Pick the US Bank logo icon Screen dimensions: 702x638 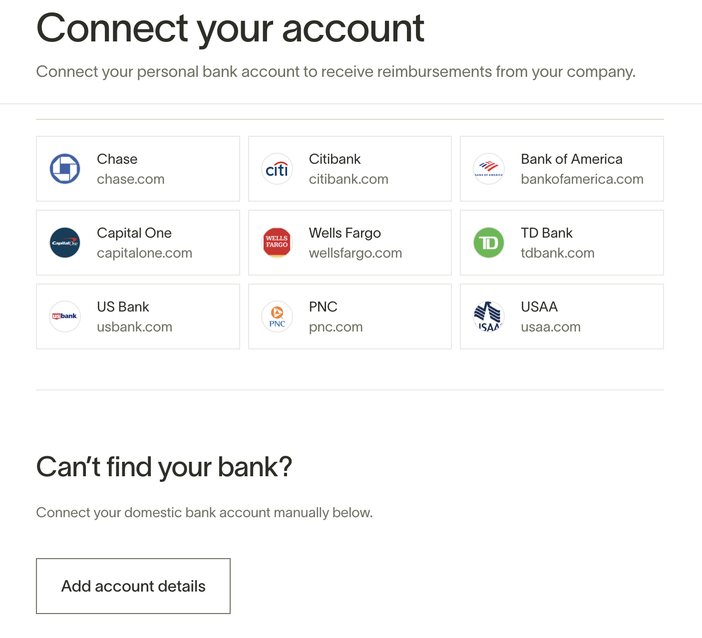click(65, 317)
